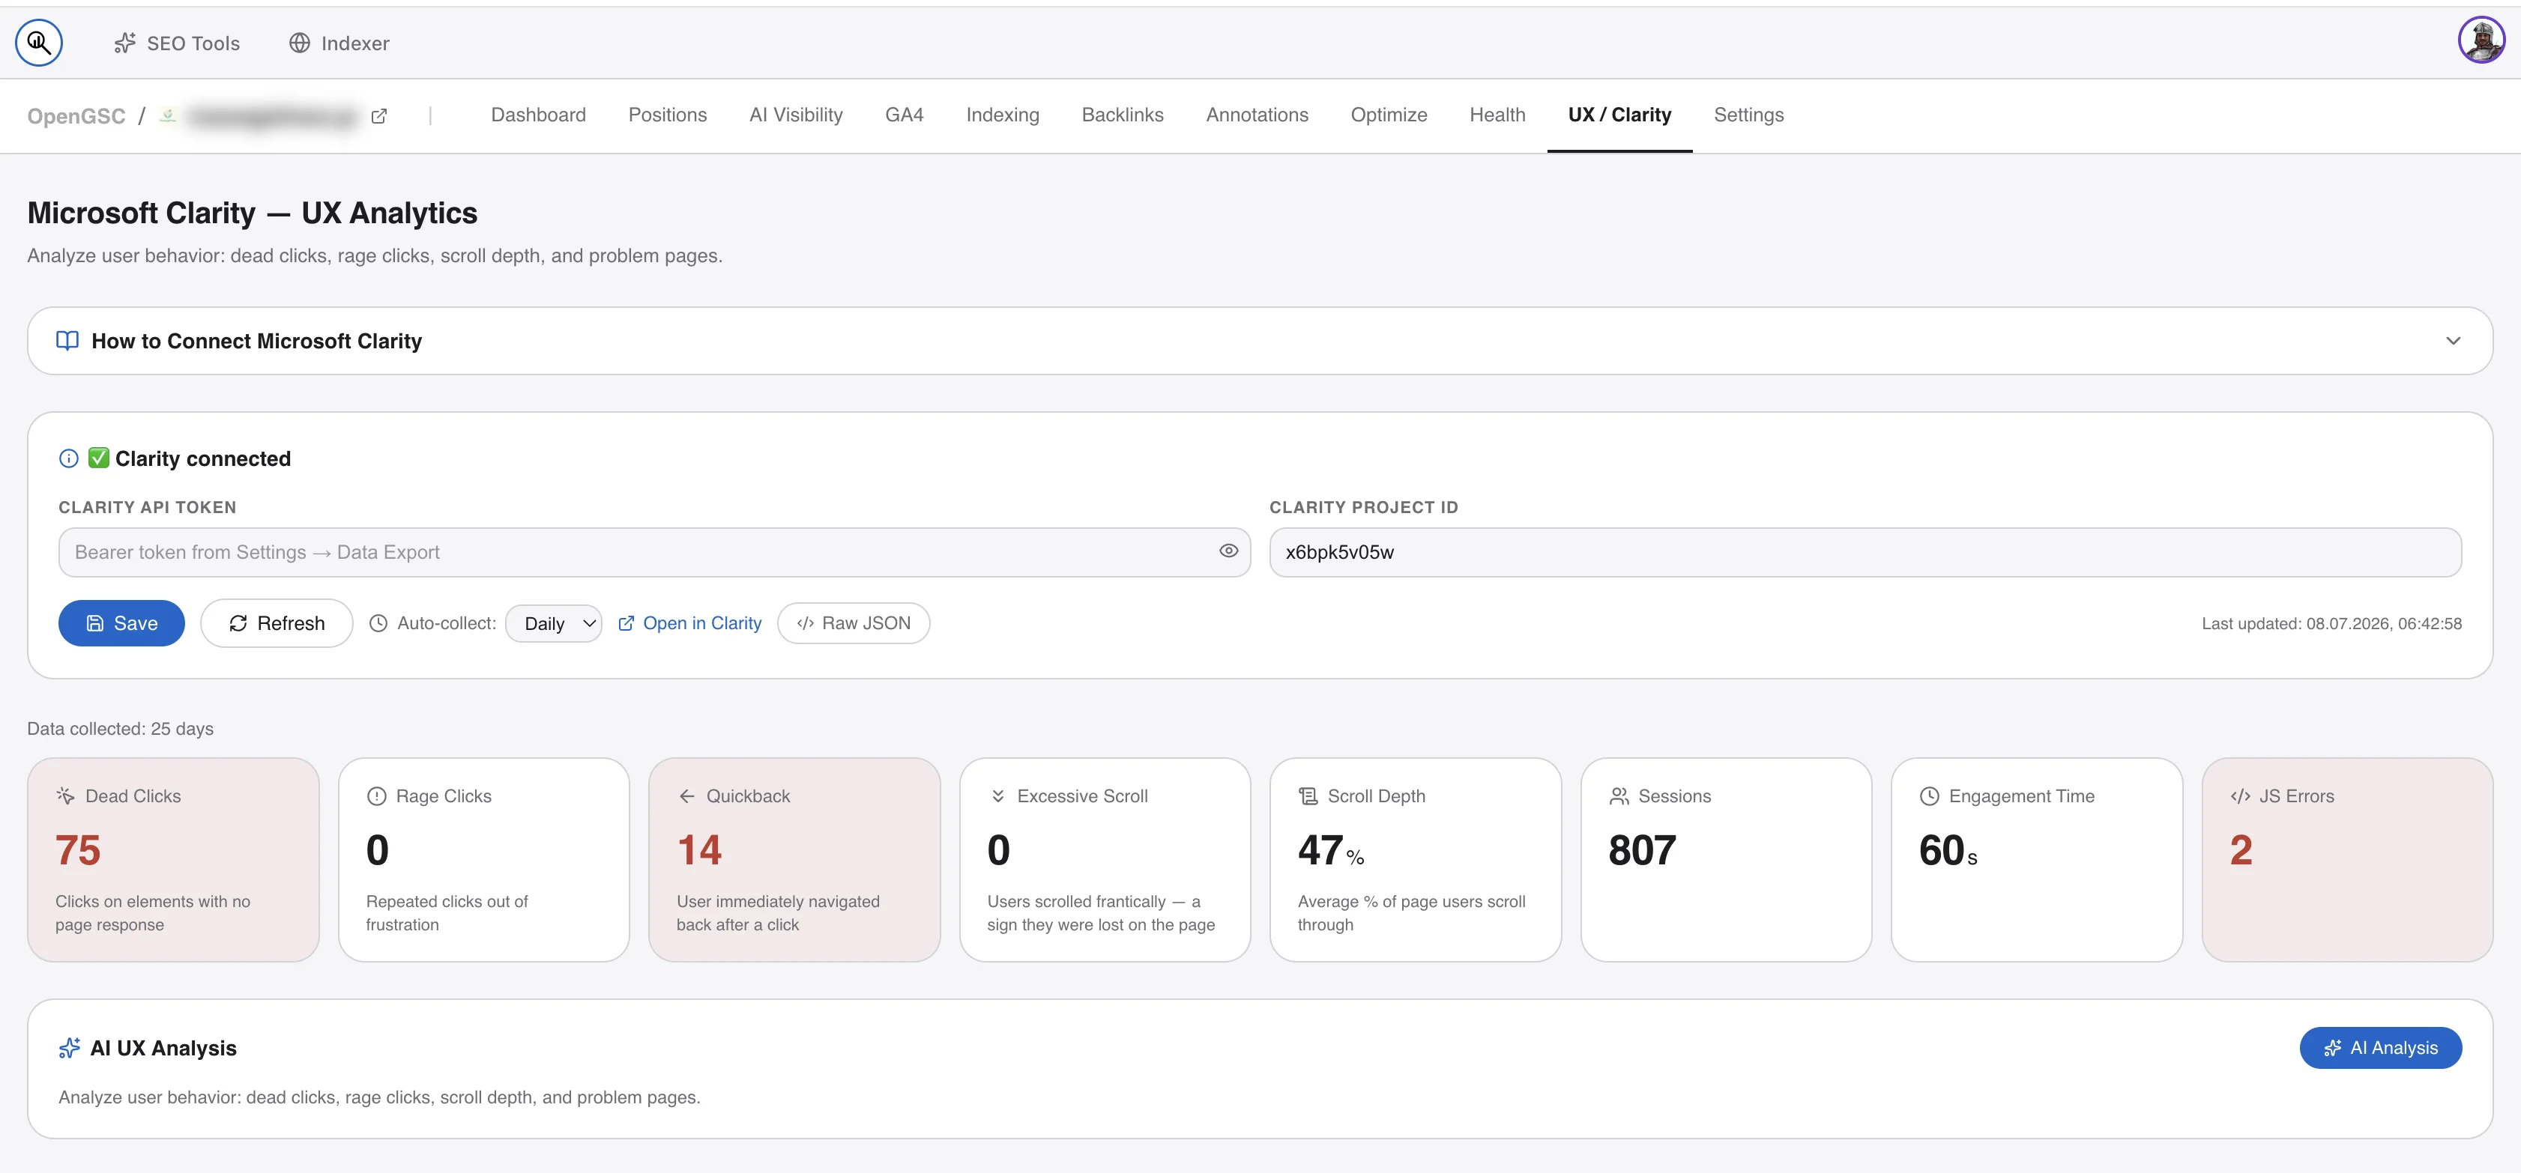Image resolution: width=2521 pixels, height=1173 pixels.
Task: Expand How to Connect Microsoft Clarity panel
Action: pyautogui.click(x=1260, y=341)
